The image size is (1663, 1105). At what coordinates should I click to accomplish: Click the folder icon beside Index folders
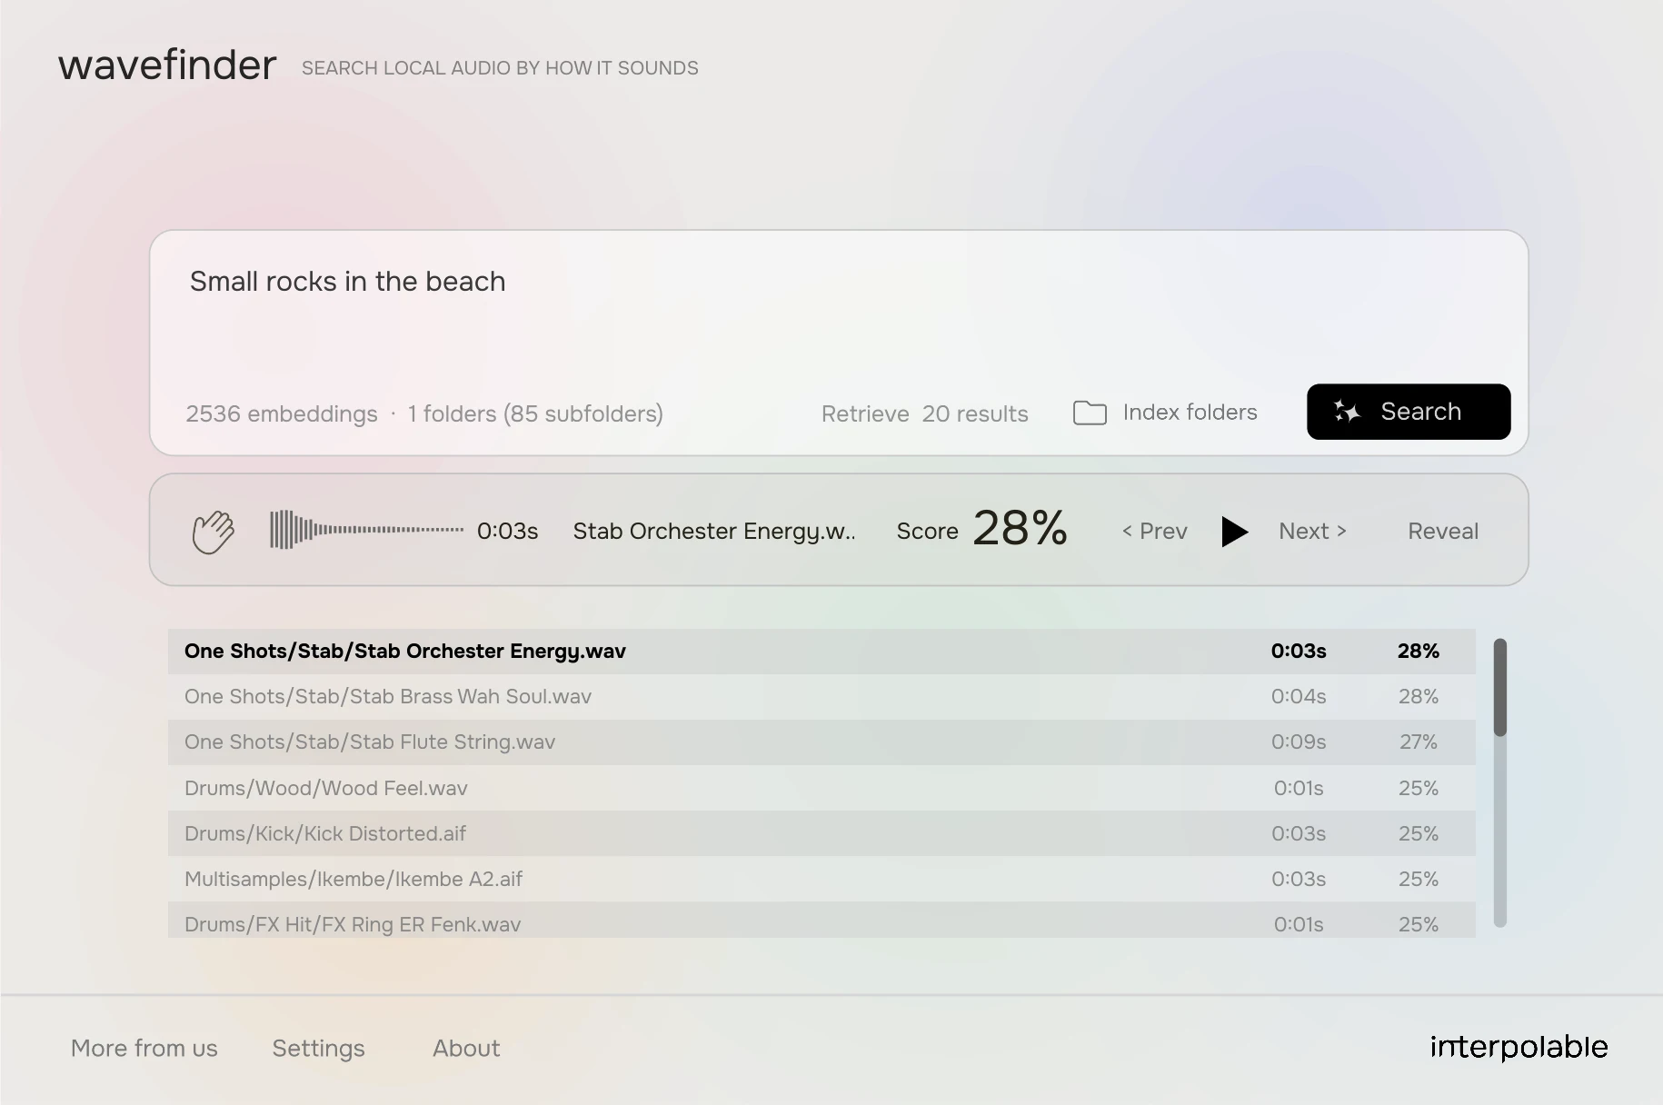click(x=1090, y=413)
